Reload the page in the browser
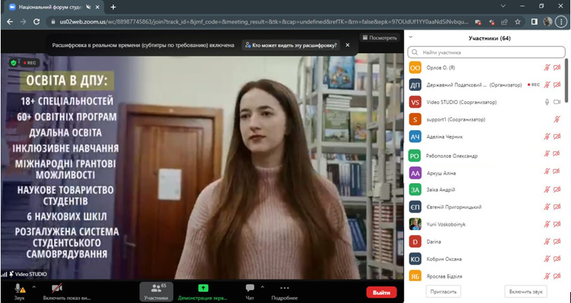The image size is (571, 303). click(37, 21)
